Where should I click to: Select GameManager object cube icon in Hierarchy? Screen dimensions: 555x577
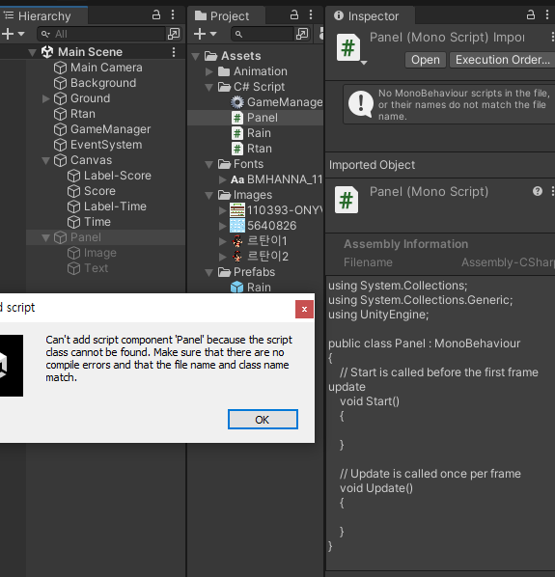coord(60,129)
